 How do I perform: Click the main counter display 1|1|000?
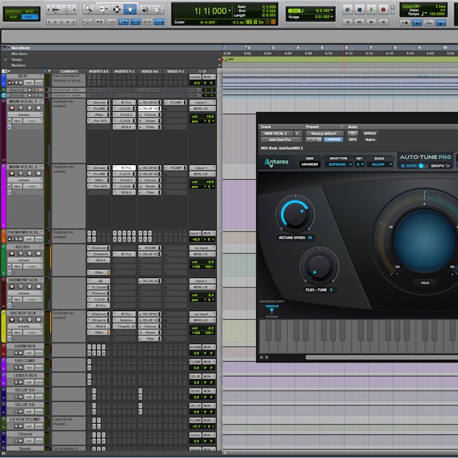click(x=210, y=11)
